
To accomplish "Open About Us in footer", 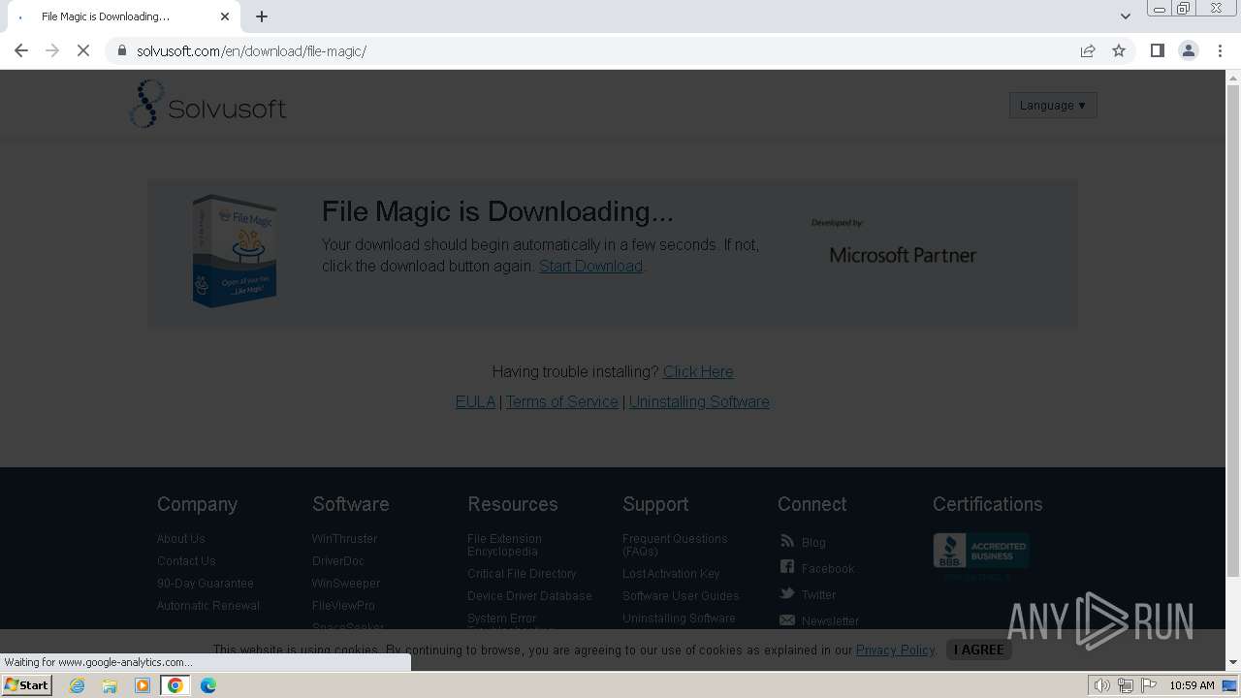I will [x=181, y=539].
